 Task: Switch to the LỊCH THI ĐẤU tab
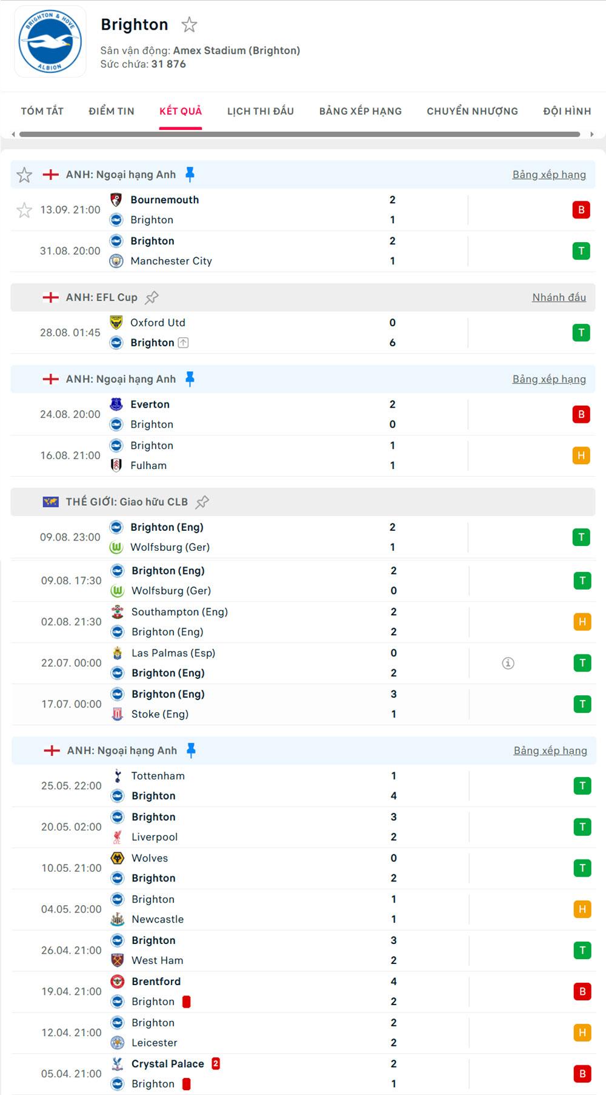261,111
